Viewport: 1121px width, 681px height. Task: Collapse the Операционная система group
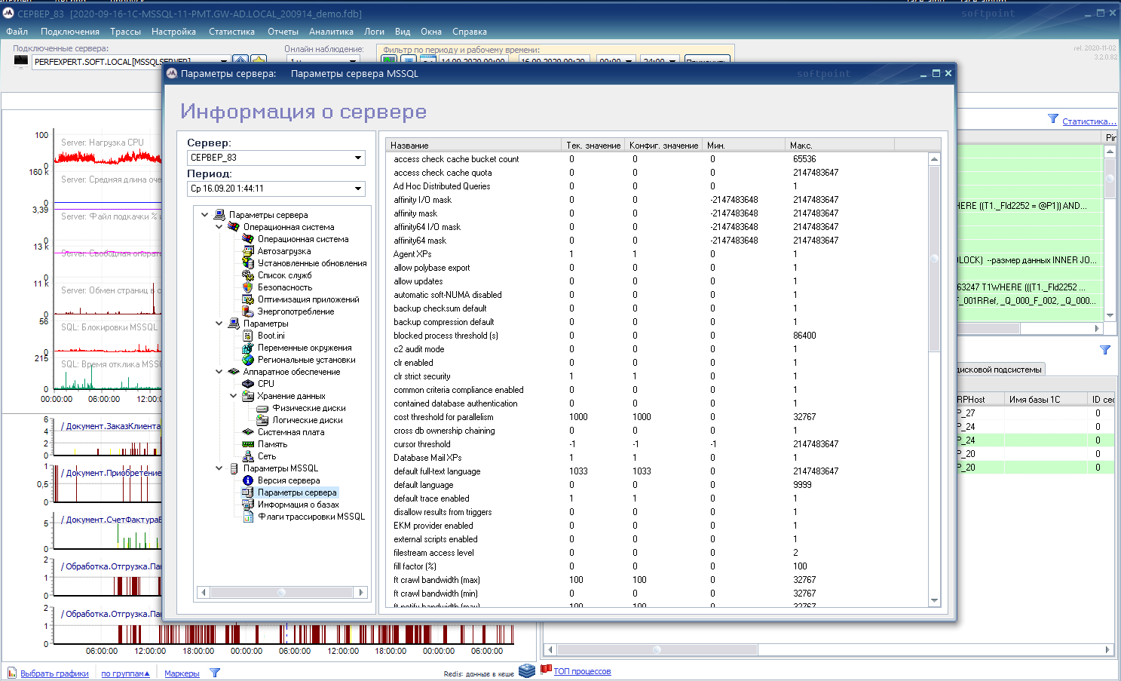point(219,227)
